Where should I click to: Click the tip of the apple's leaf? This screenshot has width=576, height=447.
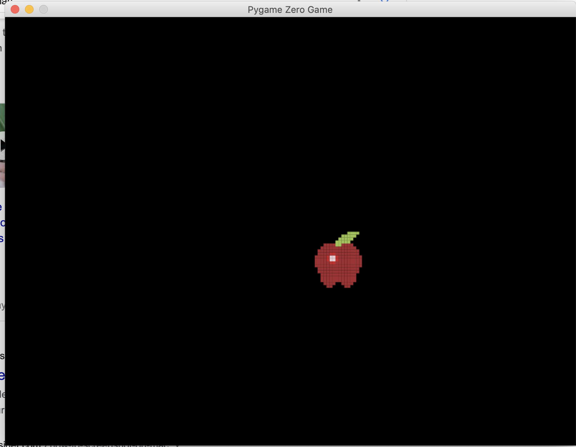tap(358, 233)
